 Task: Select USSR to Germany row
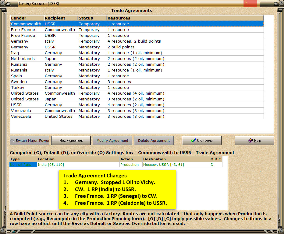pos(137,105)
